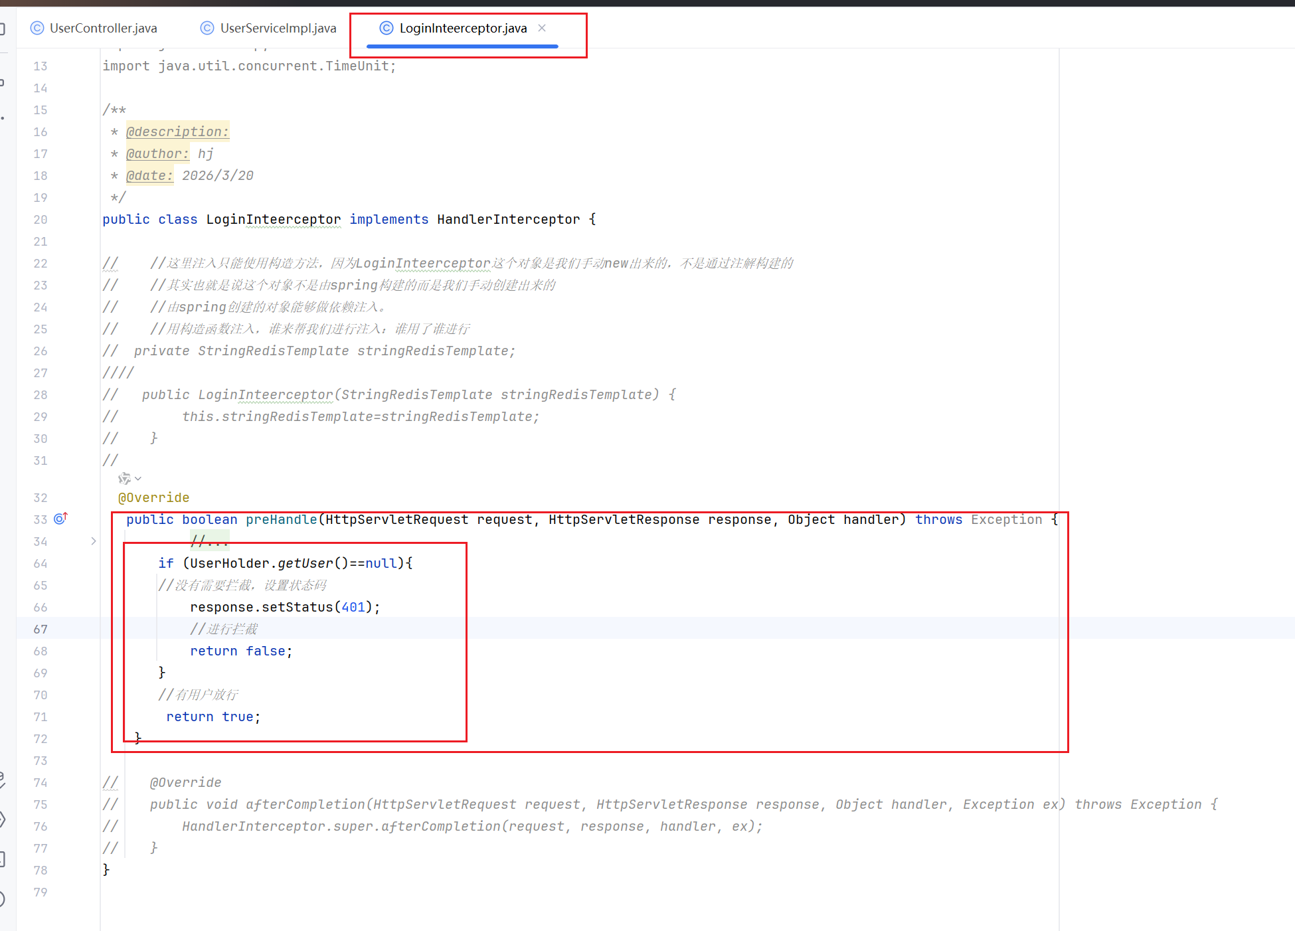Switch to the UserController.java tab

103,28
